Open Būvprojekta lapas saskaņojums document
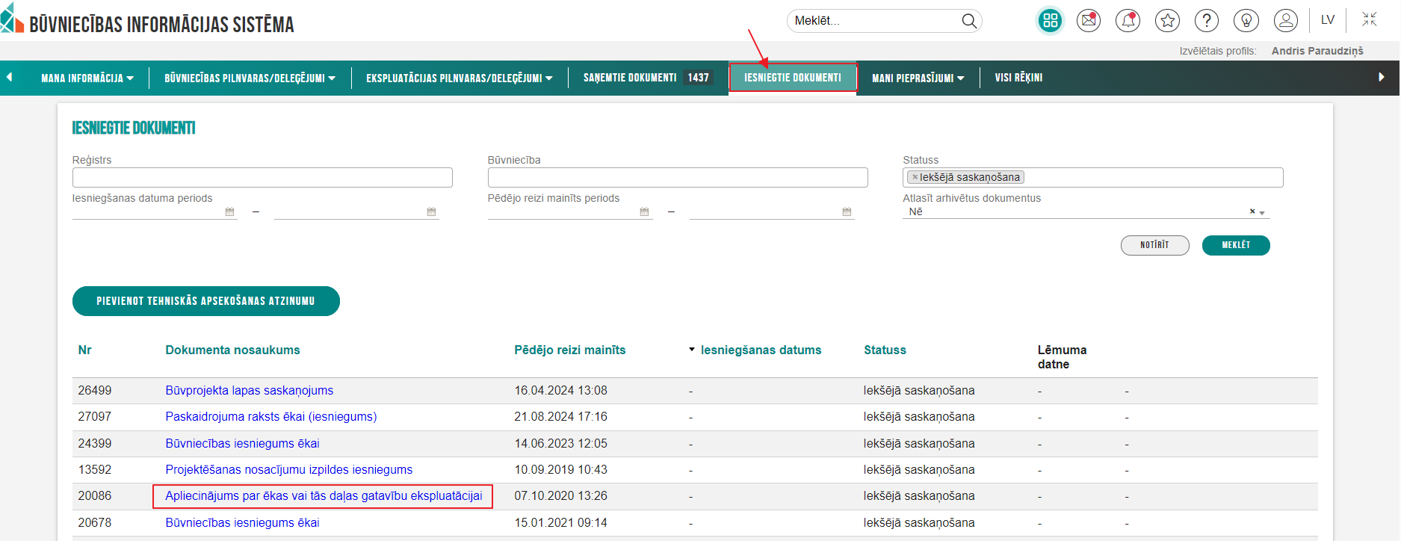Screen dimensions: 1401x541 pyautogui.click(x=250, y=391)
